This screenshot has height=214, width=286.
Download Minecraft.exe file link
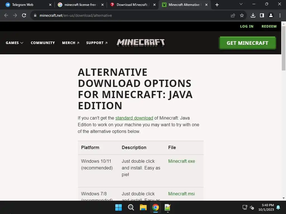pos(182,161)
